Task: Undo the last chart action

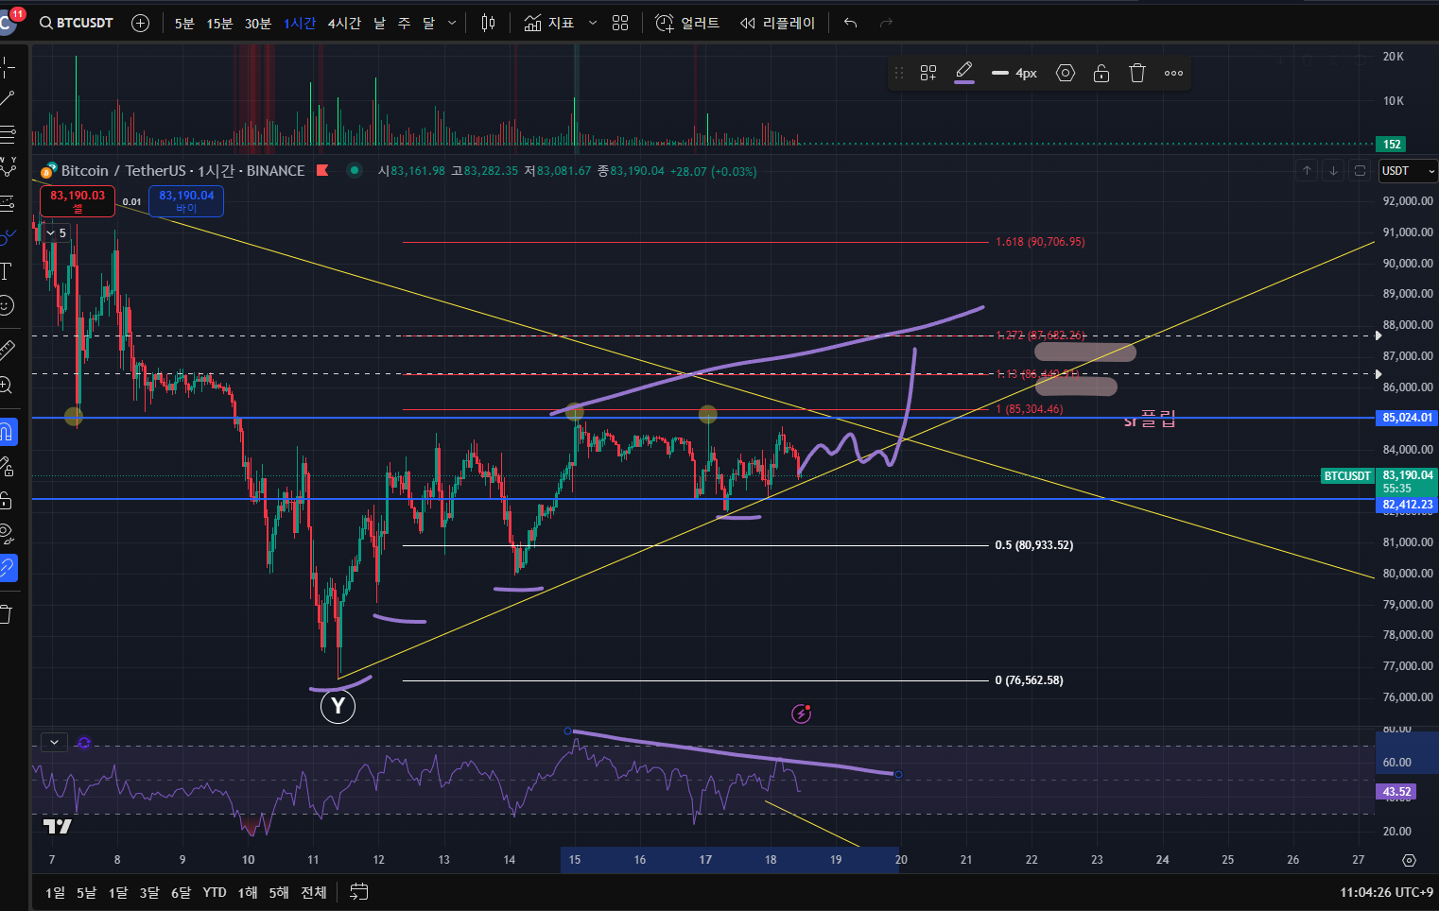Action: click(x=850, y=23)
